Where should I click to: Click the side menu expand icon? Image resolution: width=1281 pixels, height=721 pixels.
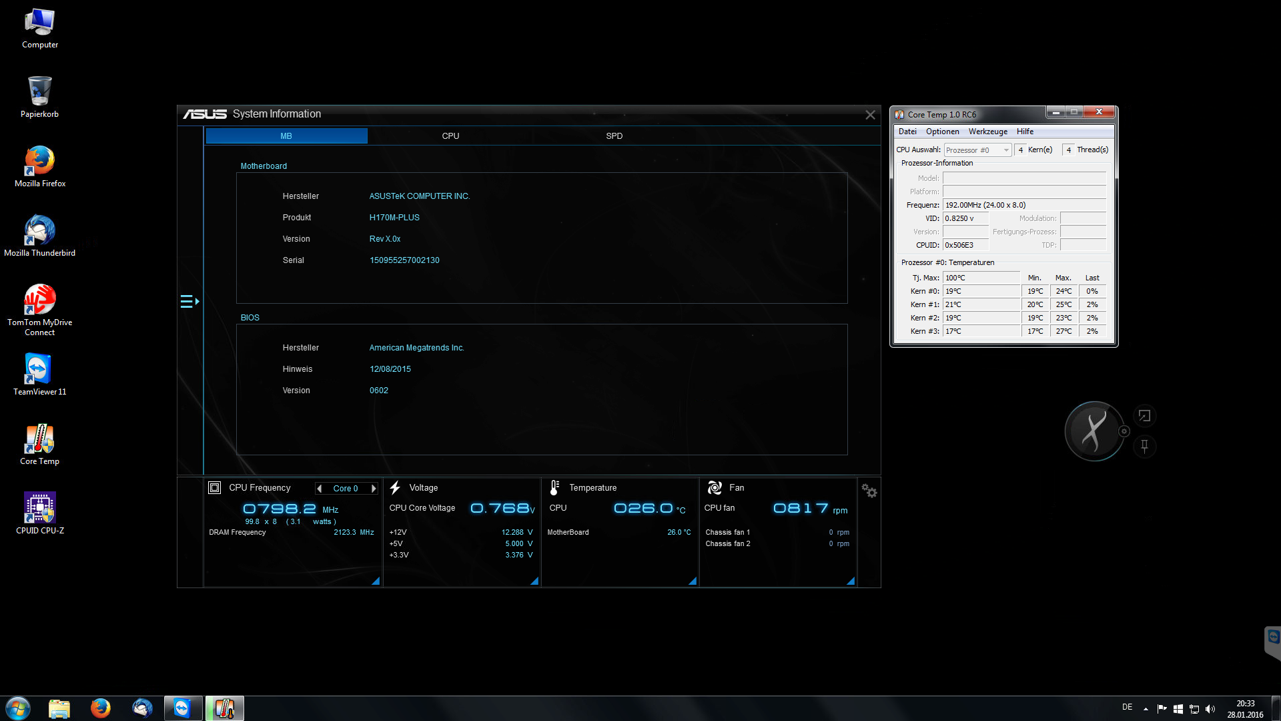(x=189, y=302)
